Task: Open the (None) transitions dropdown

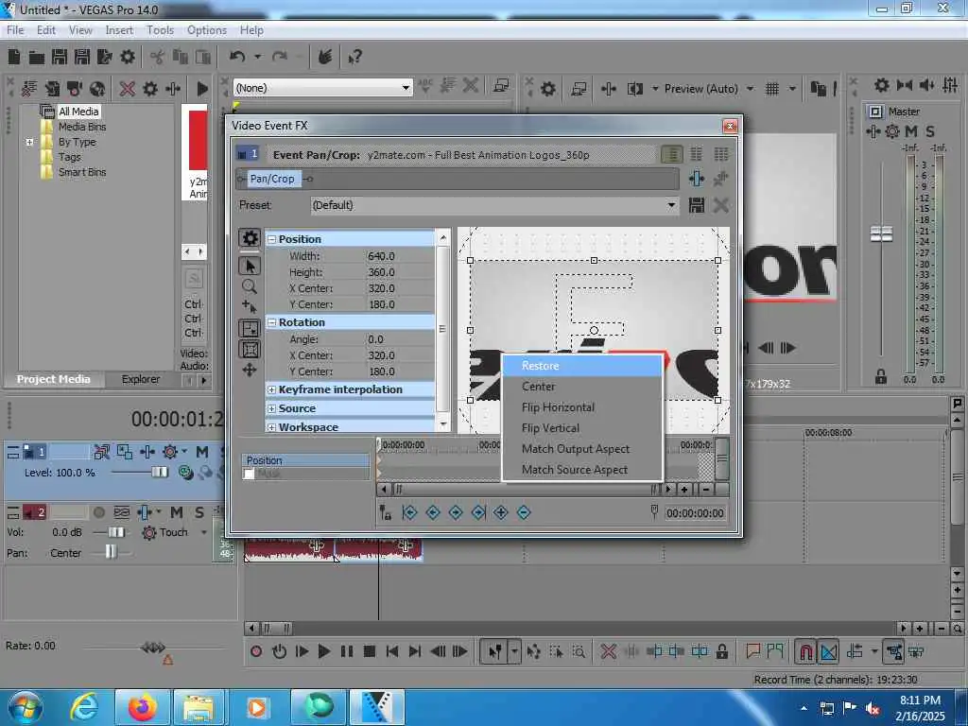Action: (x=406, y=88)
